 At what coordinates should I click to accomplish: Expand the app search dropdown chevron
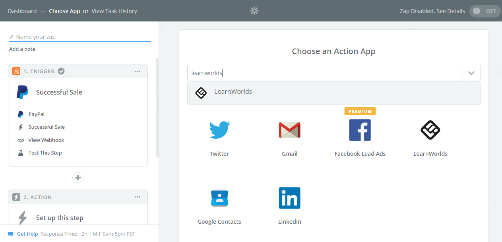pyautogui.click(x=471, y=73)
